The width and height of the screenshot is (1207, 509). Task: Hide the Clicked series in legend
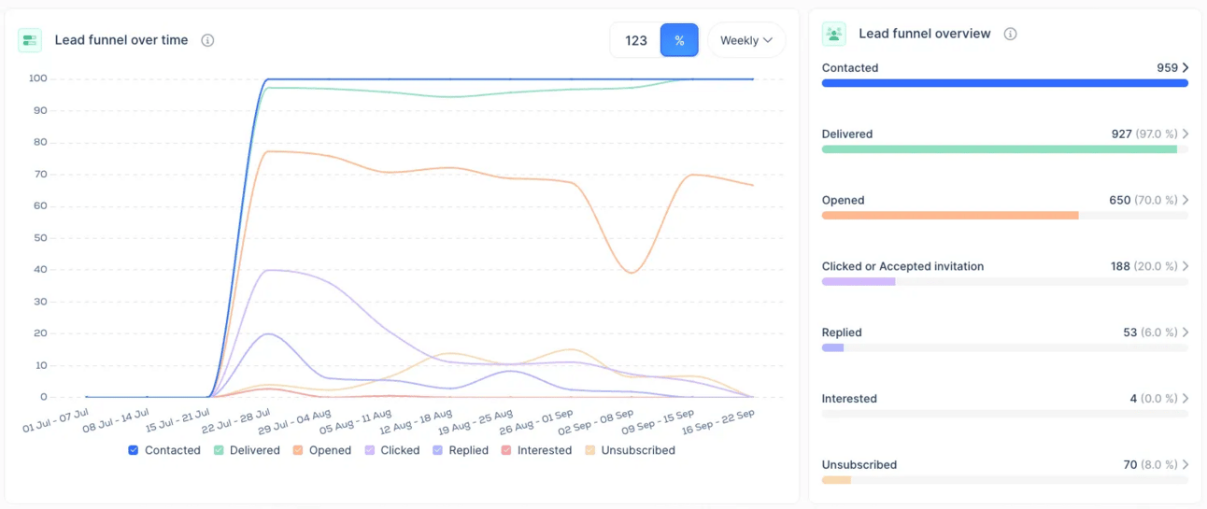(x=370, y=450)
